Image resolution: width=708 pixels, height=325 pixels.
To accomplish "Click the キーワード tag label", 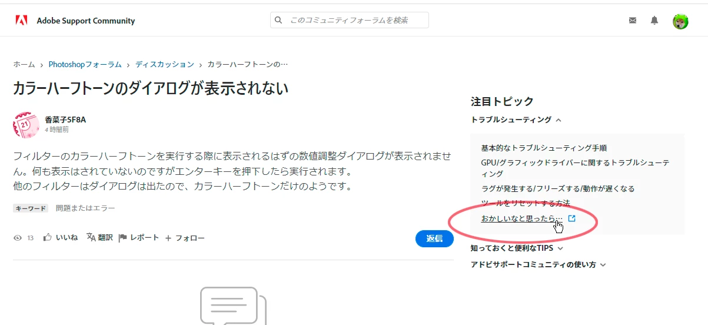I will pos(31,208).
